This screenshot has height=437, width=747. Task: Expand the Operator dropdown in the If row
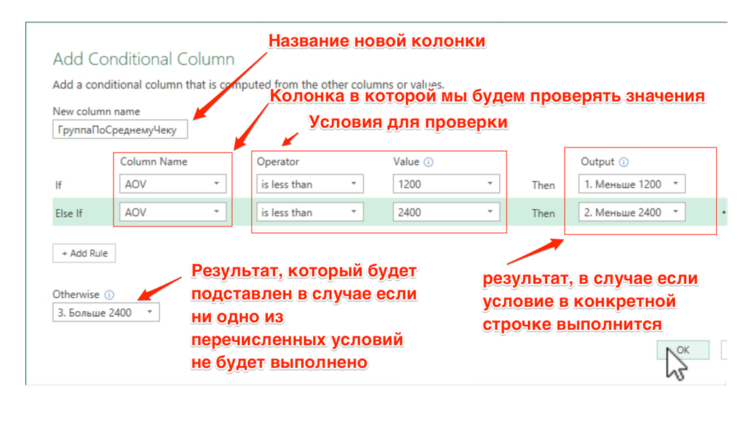click(x=310, y=184)
